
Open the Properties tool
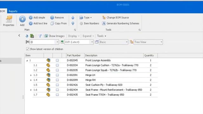point(9,21)
